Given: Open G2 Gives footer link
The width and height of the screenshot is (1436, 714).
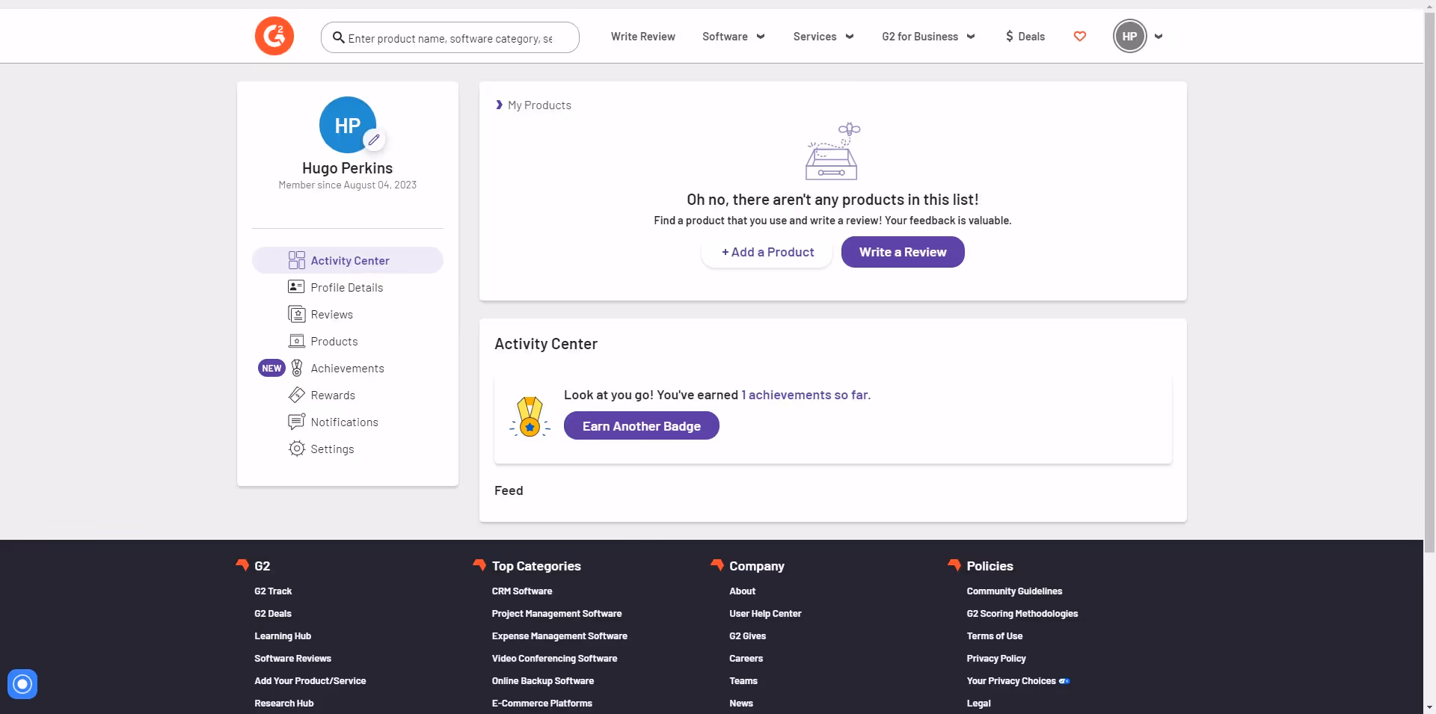Looking at the screenshot, I should 747,635.
